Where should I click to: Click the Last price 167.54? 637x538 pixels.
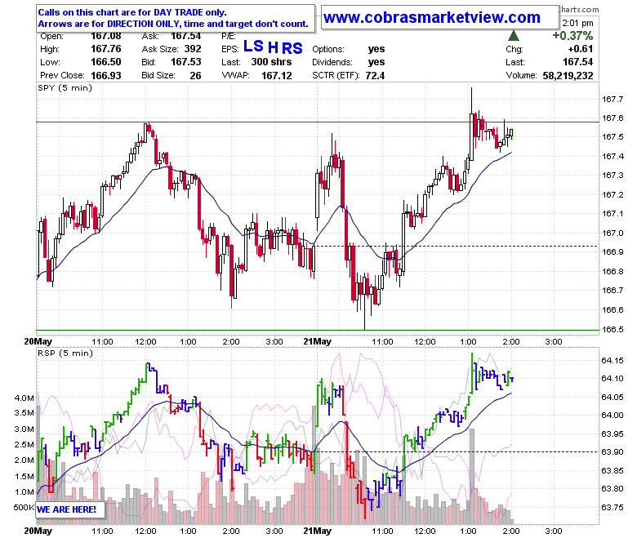tap(577, 62)
